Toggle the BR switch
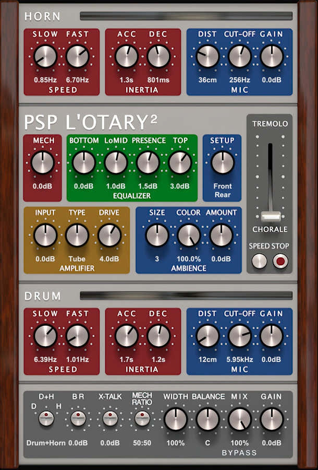 [x=78, y=418]
